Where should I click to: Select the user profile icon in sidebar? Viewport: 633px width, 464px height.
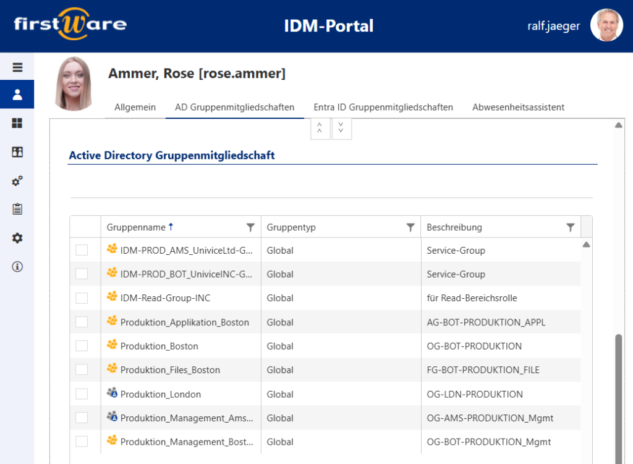tap(17, 94)
